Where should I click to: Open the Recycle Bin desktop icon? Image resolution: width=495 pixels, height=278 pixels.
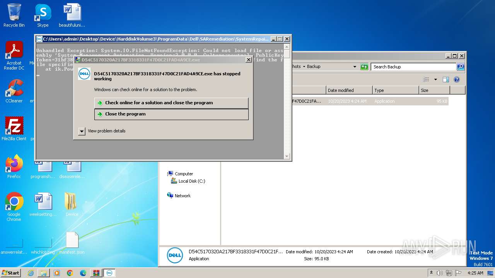click(14, 15)
